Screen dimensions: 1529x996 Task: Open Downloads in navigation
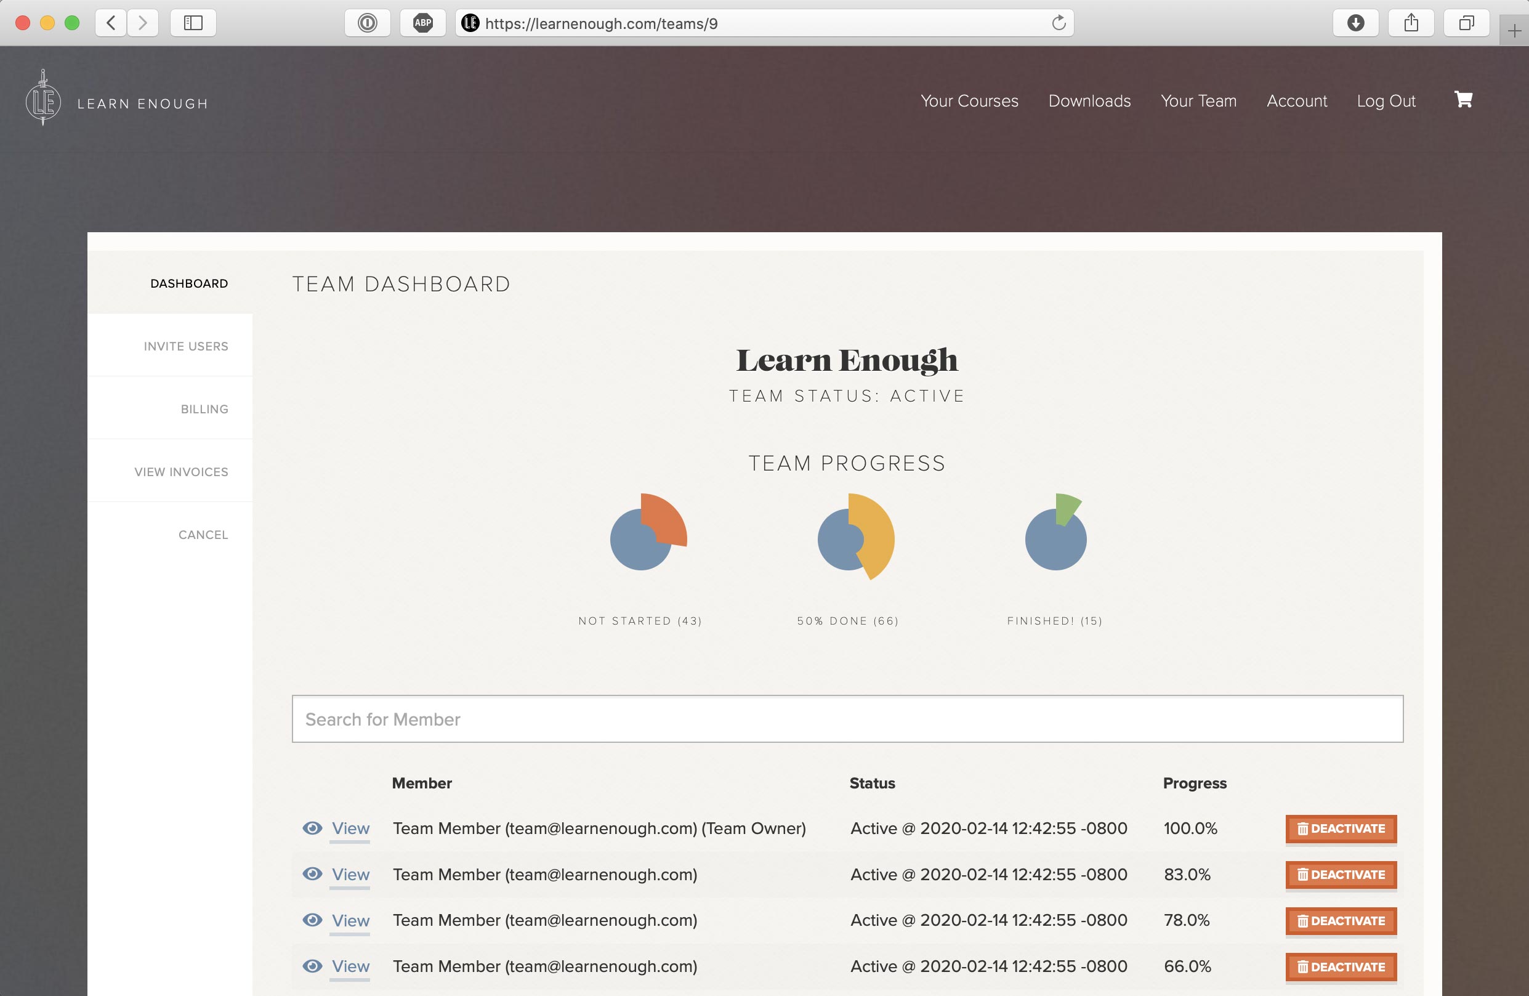tap(1089, 101)
